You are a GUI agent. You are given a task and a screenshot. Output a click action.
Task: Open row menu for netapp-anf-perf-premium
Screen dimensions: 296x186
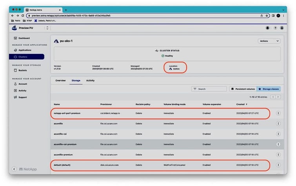tap(278, 113)
